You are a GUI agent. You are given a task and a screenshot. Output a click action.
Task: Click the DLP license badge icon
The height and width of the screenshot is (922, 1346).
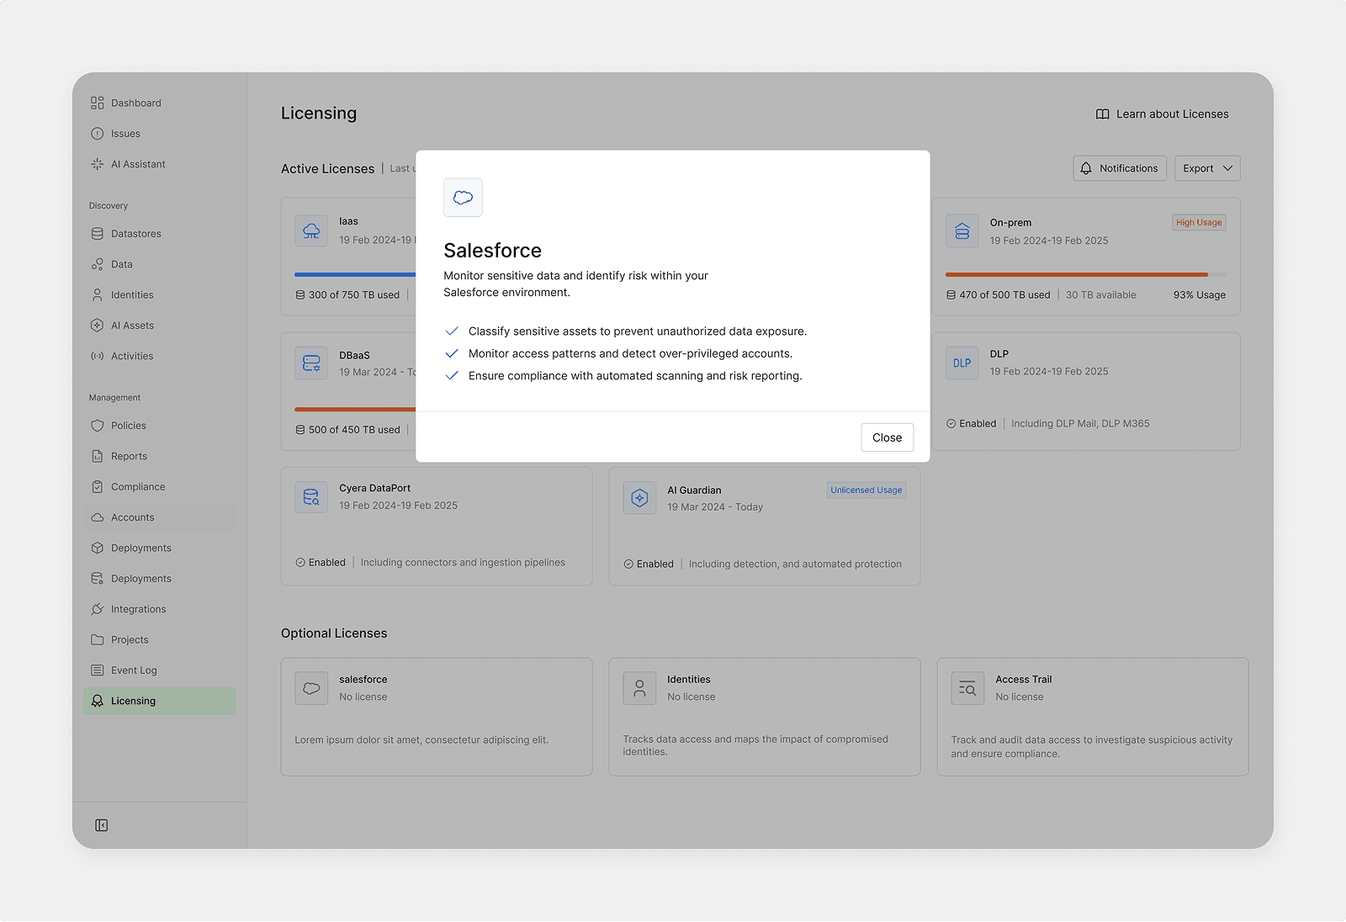point(962,363)
